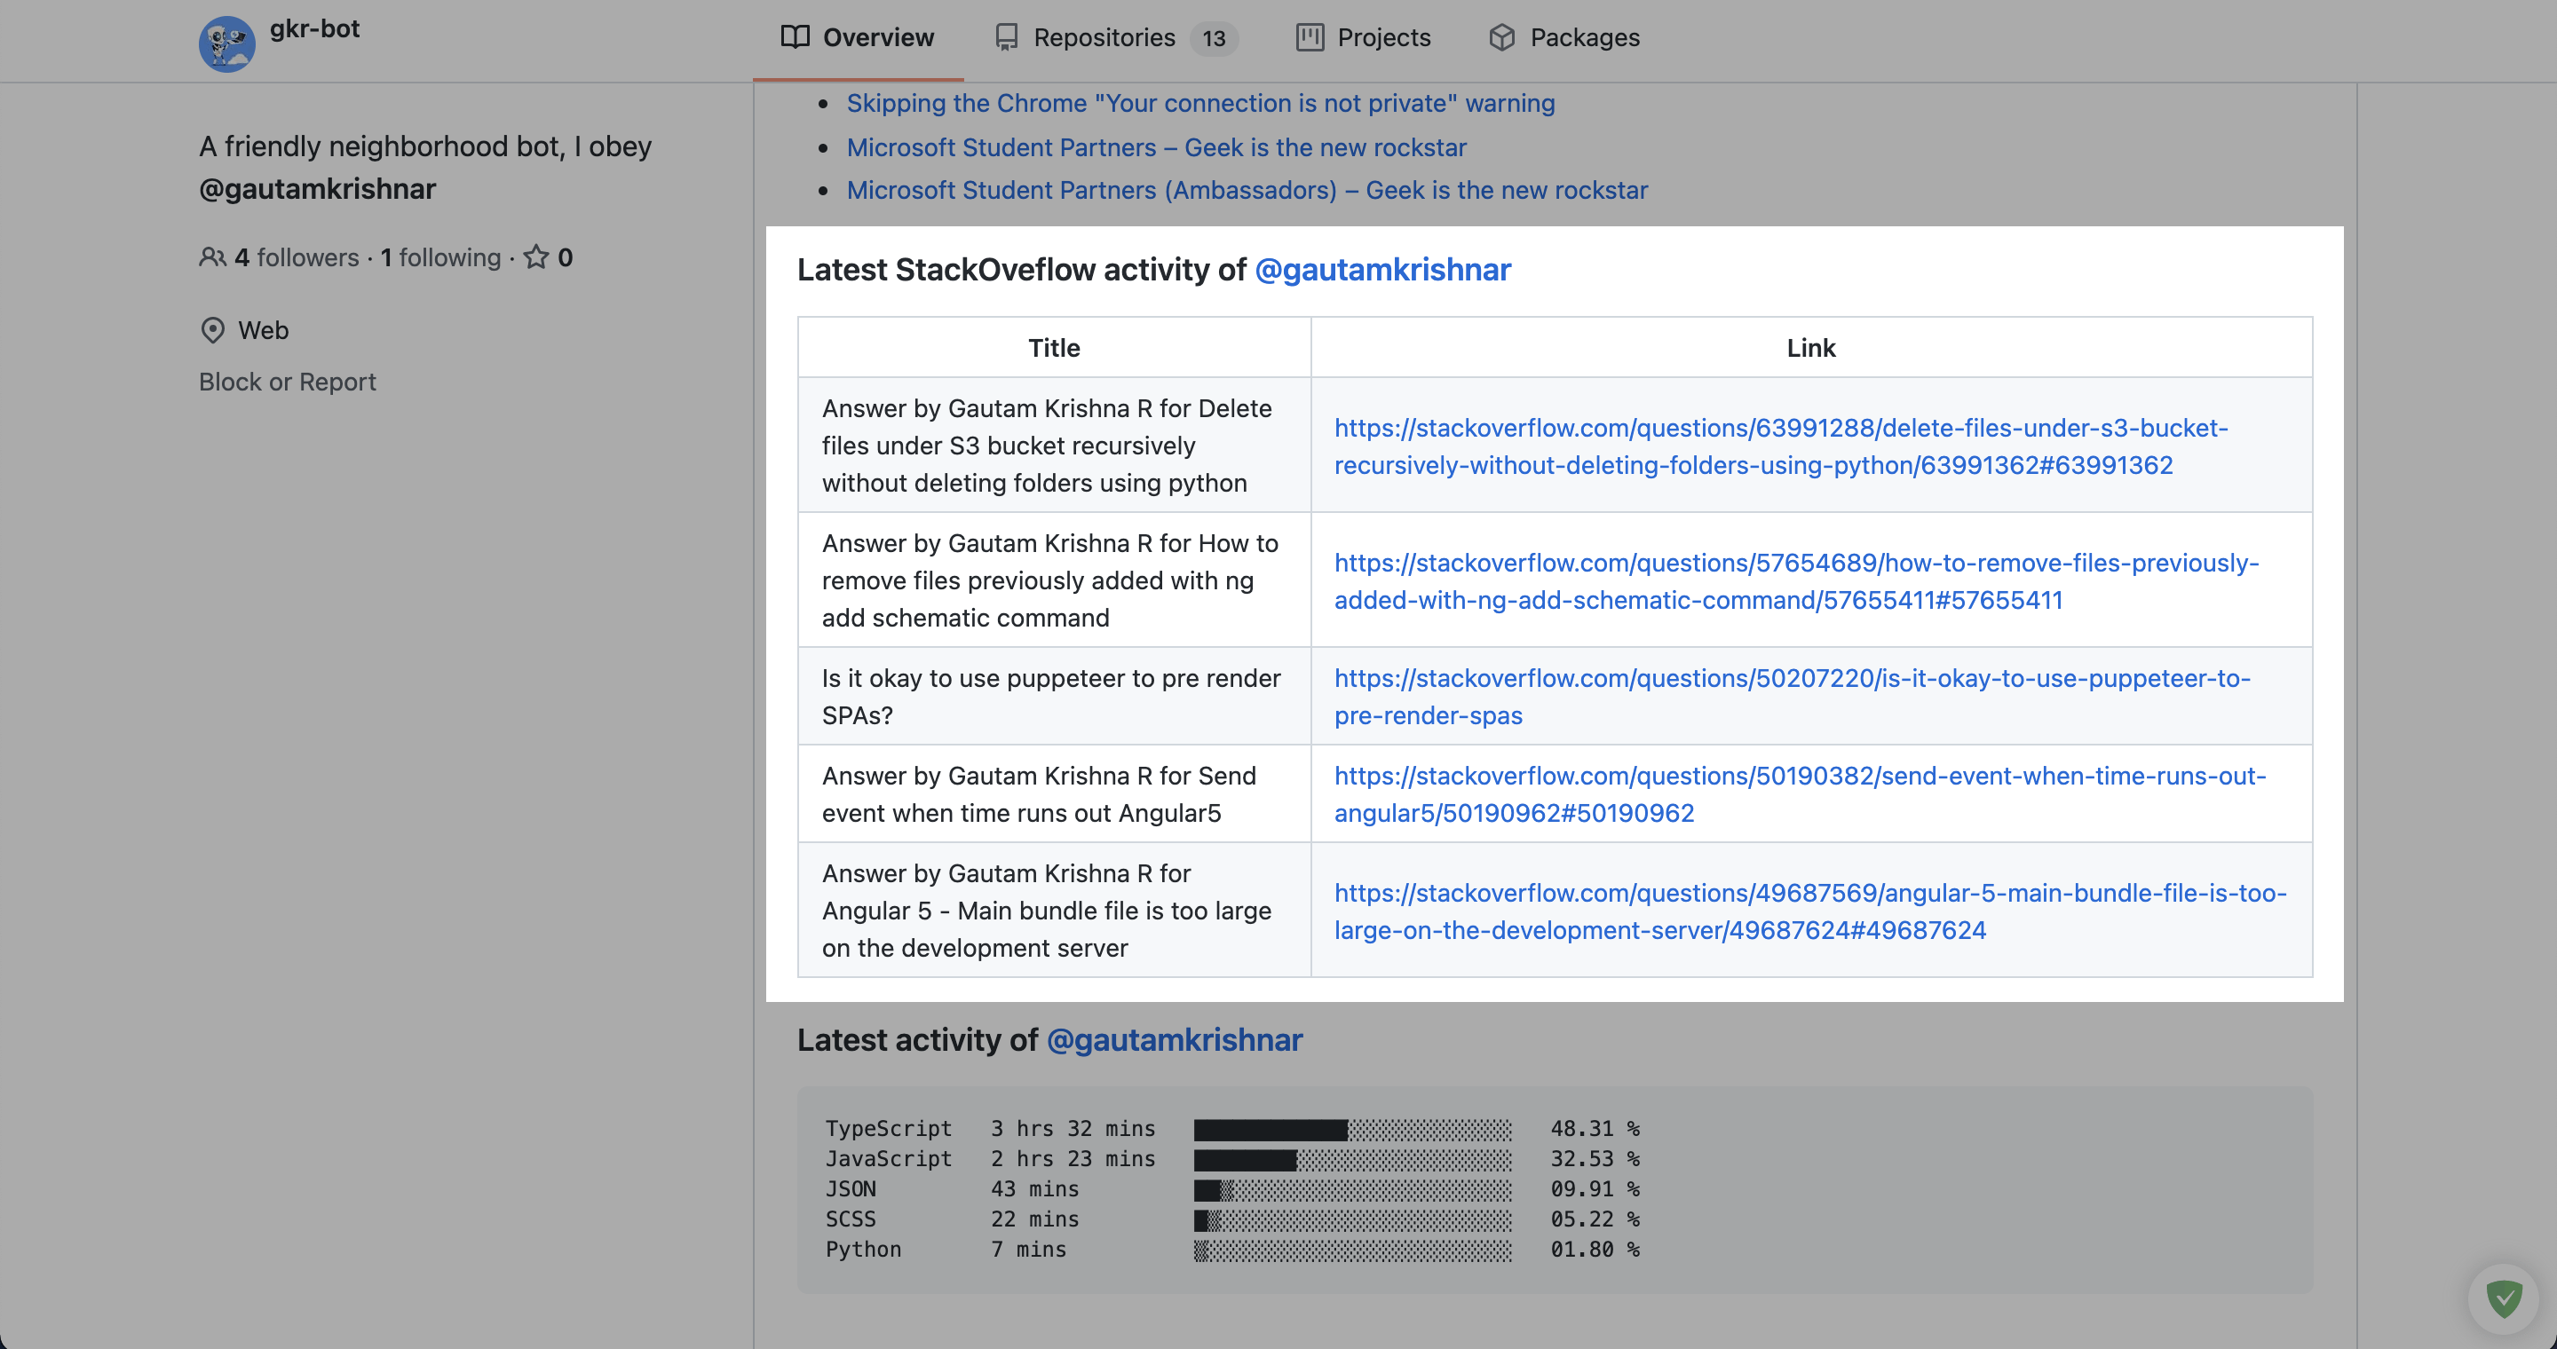The height and width of the screenshot is (1349, 2557).
Task: Click the Overview book icon
Action: point(796,37)
